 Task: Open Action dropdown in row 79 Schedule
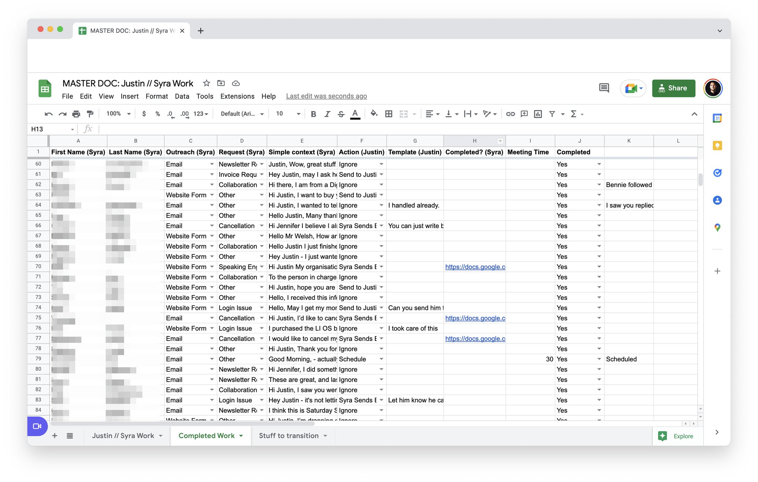(x=381, y=359)
